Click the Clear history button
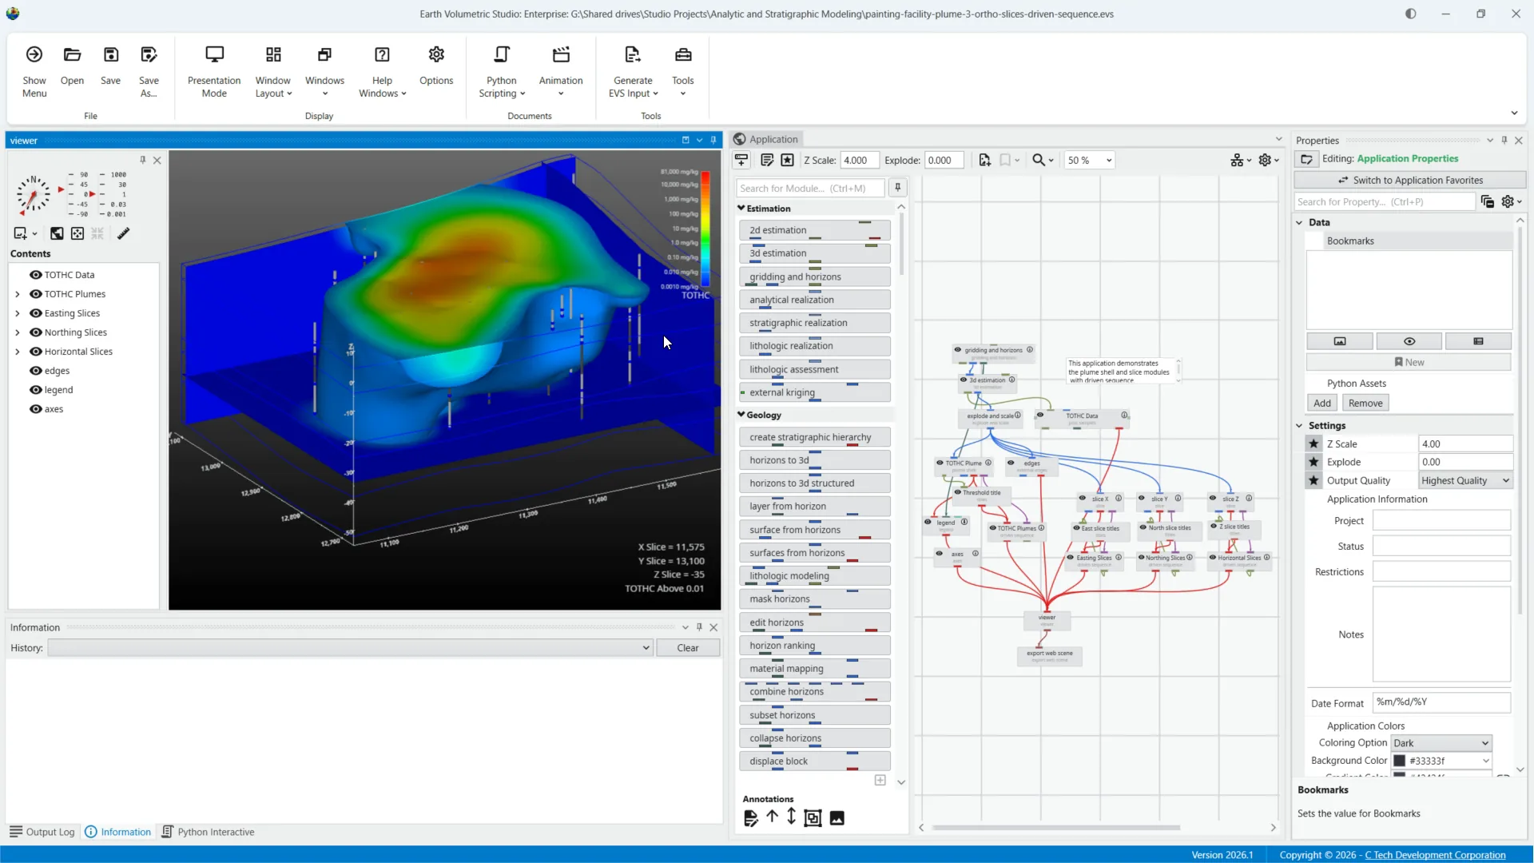 (x=688, y=648)
